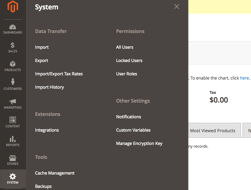Open the Marketing megaphone icon
Image resolution: width=251 pixels, height=190 pixels.
pyautogui.click(x=13, y=102)
